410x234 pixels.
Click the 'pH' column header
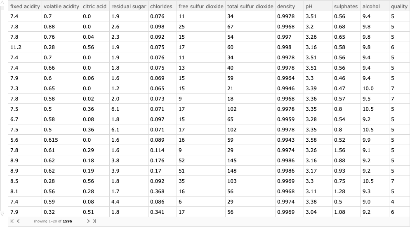tap(309, 6)
